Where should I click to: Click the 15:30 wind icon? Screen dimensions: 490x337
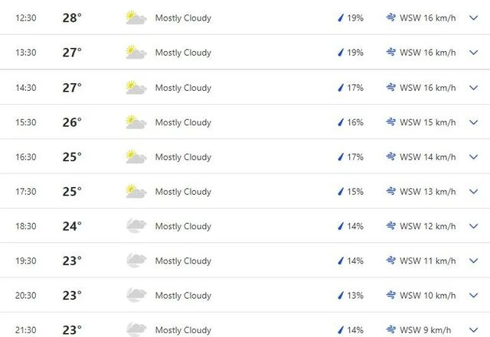391,122
